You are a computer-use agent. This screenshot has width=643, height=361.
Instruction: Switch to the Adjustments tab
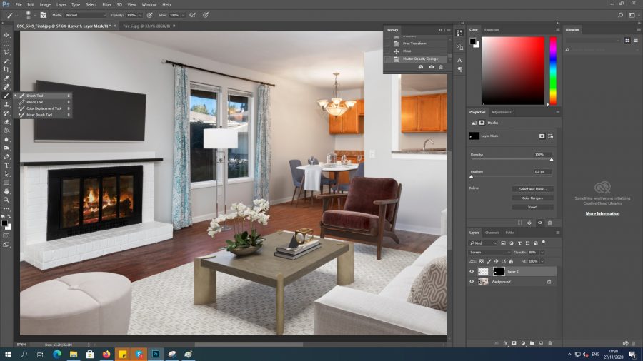coord(501,112)
